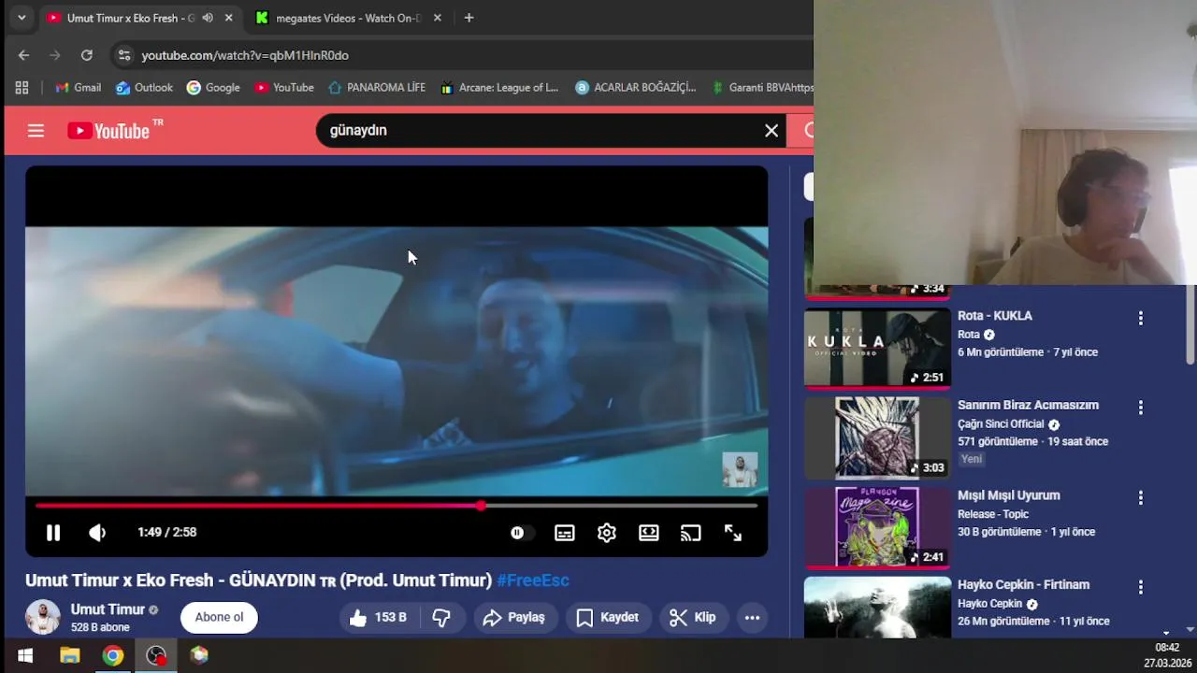Mute tab via speaker icon

[208, 18]
